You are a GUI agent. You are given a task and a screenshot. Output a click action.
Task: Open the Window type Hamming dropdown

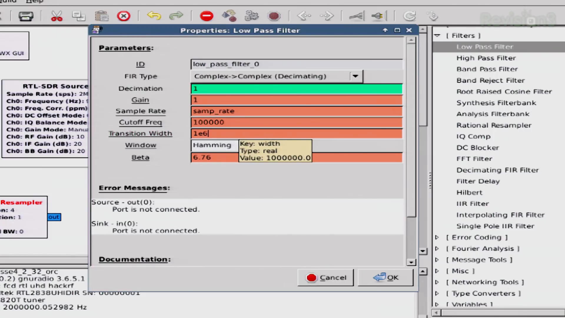pyautogui.click(x=215, y=145)
